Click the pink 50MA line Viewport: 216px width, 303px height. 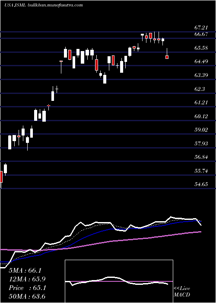point(101,242)
